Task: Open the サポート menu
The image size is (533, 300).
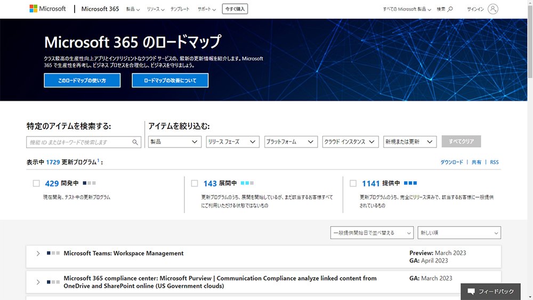Action: (207, 9)
